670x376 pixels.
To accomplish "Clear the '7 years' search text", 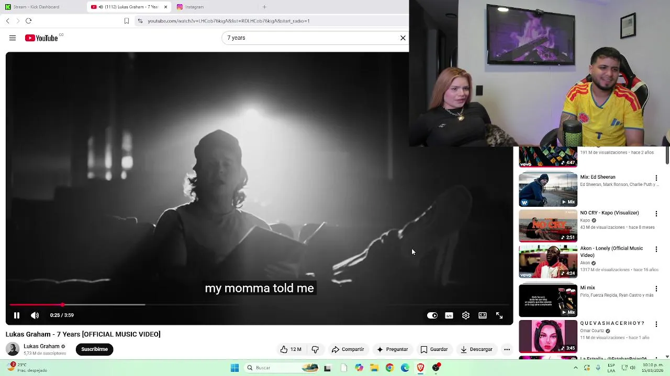I will [403, 38].
